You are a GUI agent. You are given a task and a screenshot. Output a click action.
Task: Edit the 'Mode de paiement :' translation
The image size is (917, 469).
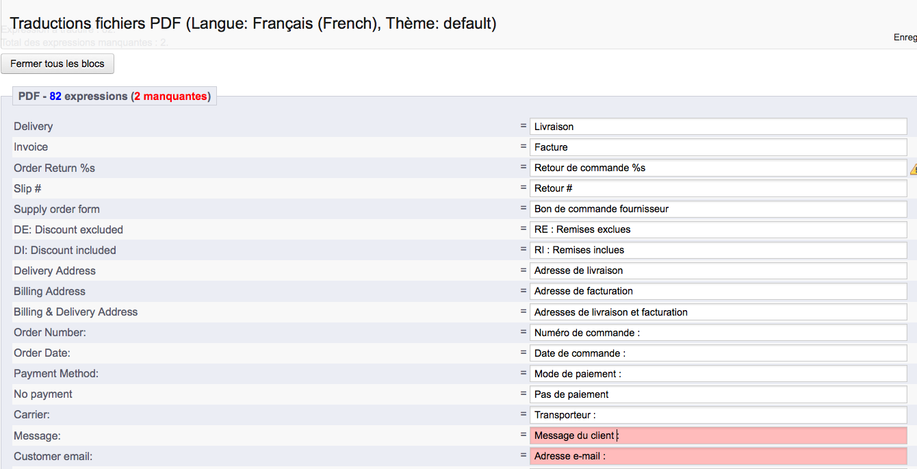pyautogui.click(x=718, y=374)
